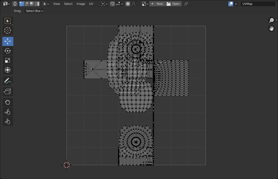Choose the Rip Region tool
This screenshot has width=278, height=179.
click(x=8, y=92)
